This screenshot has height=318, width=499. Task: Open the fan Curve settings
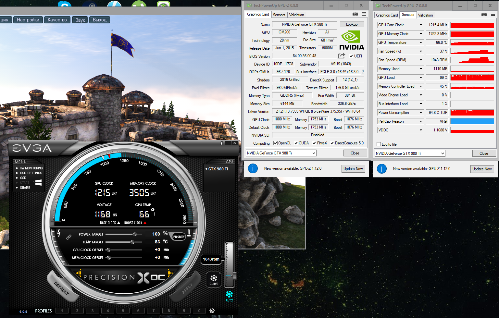(x=214, y=280)
